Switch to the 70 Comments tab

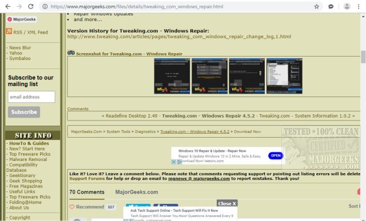[x=87, y=192]
